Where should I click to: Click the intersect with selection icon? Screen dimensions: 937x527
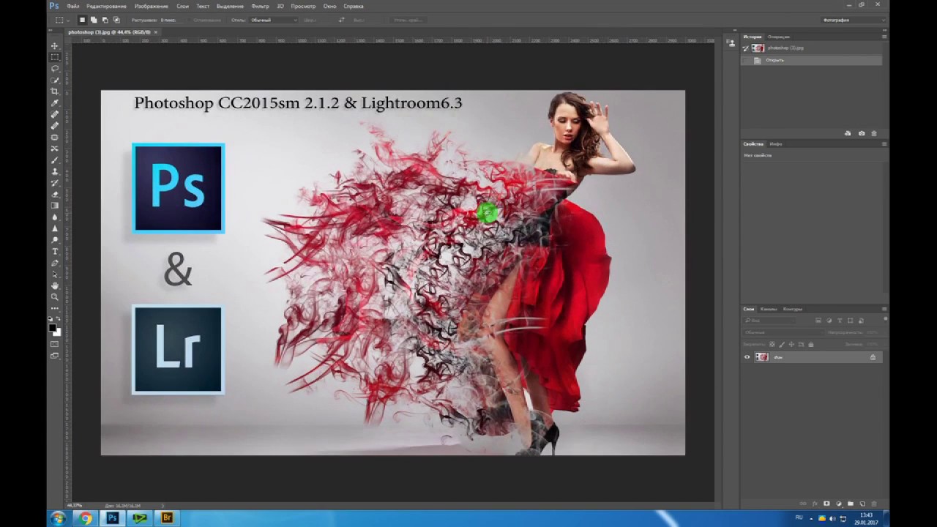tap(116, 20)
